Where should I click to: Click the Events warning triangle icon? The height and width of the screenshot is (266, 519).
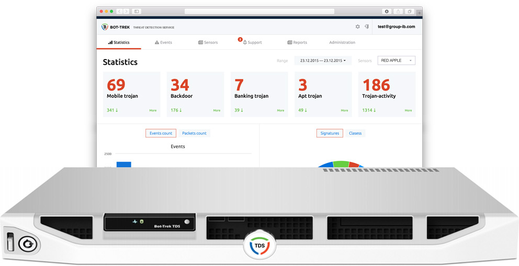click(x=157, y=42)
